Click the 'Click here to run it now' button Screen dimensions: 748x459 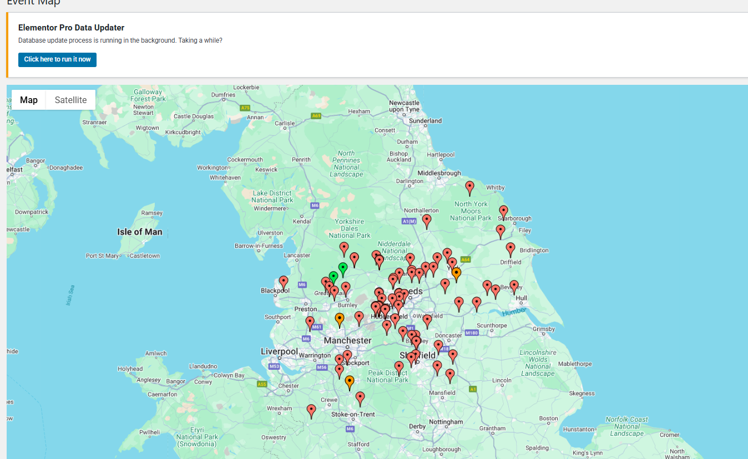57,59
